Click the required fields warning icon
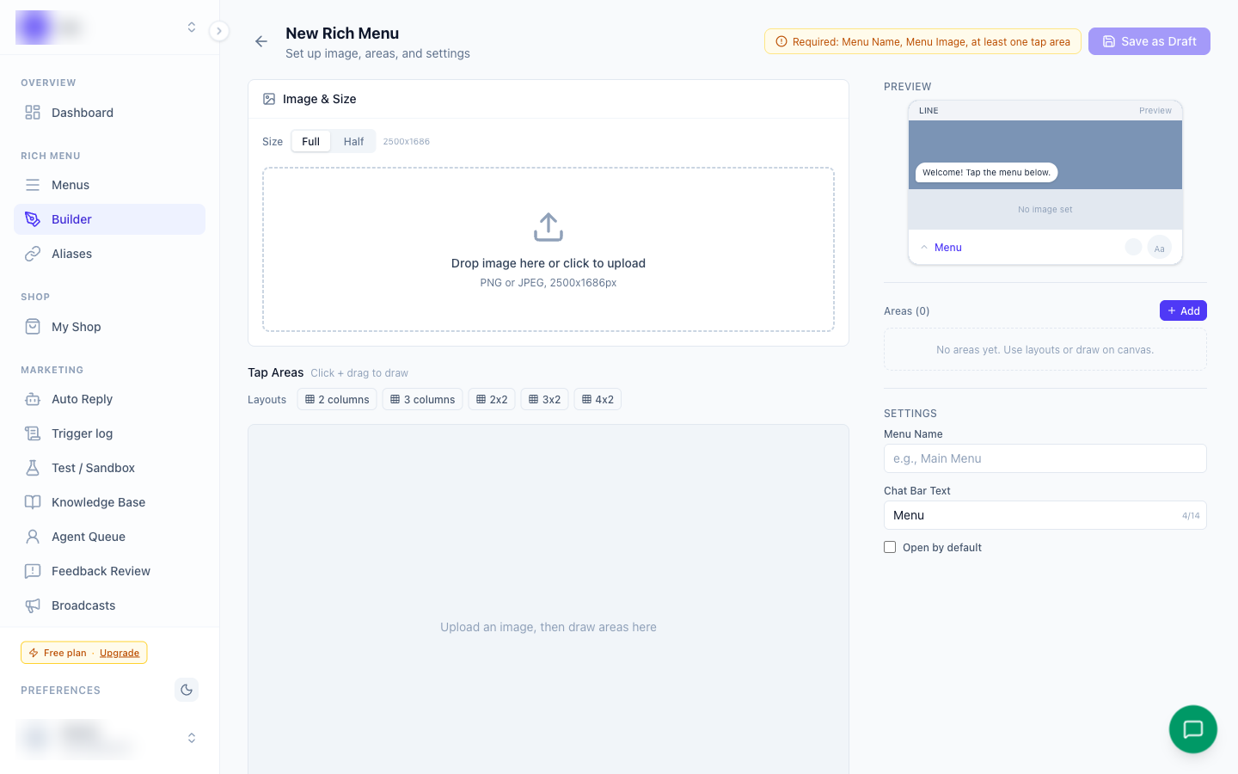 point(781,41)
